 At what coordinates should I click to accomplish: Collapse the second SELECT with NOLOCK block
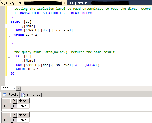click(x=9, y=56)
